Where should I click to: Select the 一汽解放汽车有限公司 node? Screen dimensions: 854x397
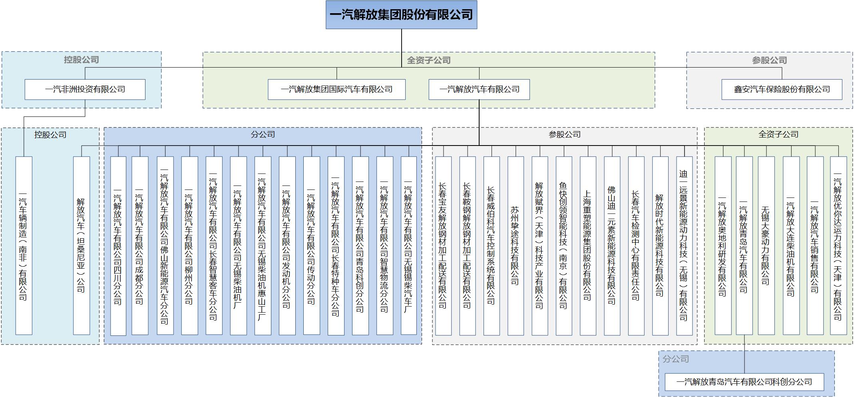click(479, 90)
